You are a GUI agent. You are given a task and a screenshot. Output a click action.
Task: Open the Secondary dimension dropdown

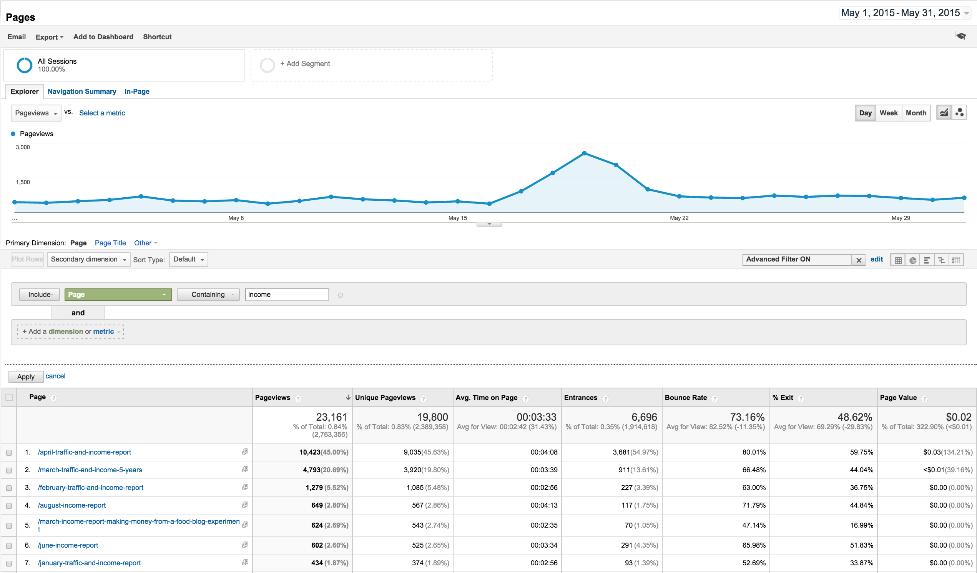click(x=88, y=260)
